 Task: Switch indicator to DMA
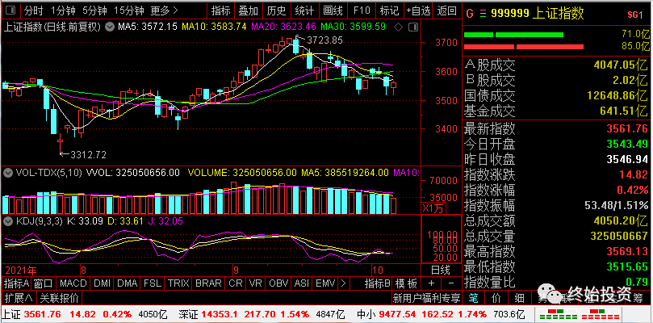[128, 283]
